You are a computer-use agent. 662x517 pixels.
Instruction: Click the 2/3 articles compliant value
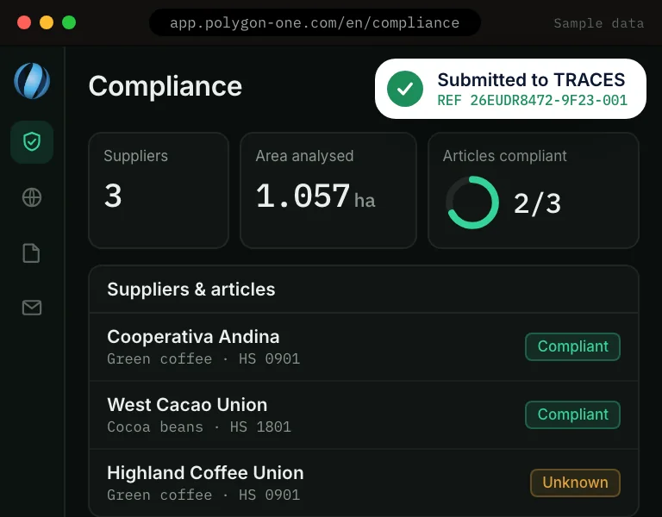[x=537, y=203]
